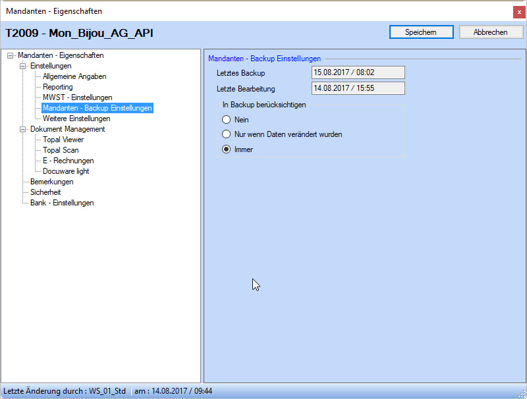527x399 pixels.
Task: Click the Letztes Backup date field
Action: [358, 72]
